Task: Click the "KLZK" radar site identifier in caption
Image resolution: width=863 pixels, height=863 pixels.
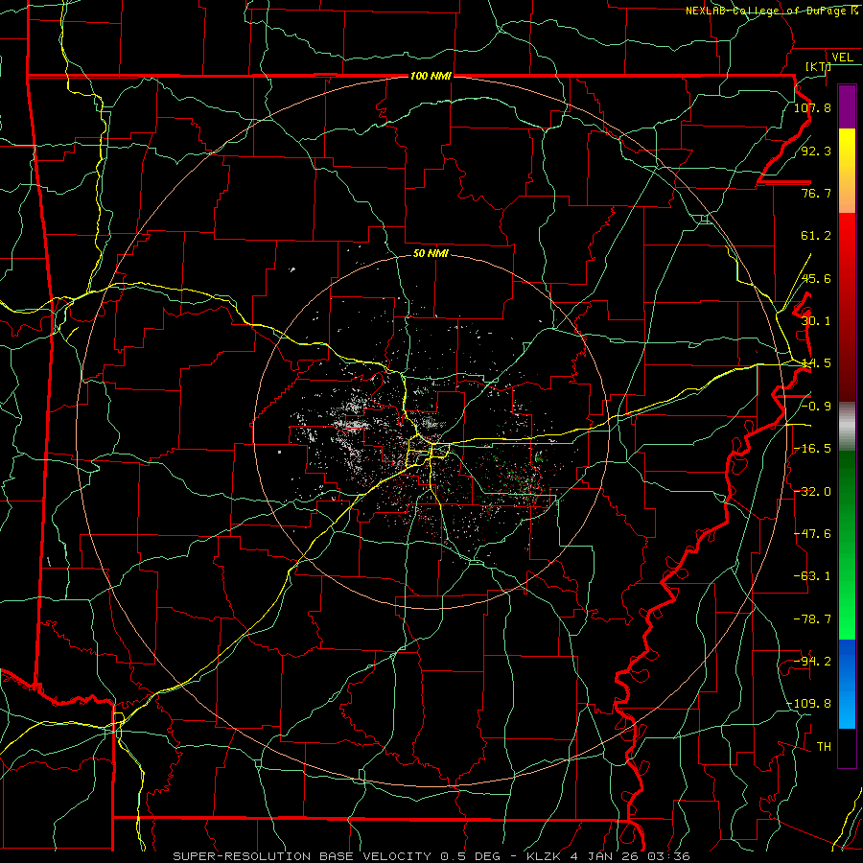Action: click(x=546, y=856)
